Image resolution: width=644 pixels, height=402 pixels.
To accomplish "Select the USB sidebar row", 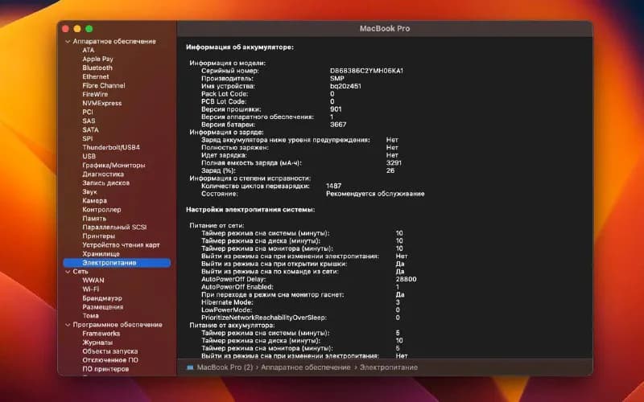I will pos(89,156).
